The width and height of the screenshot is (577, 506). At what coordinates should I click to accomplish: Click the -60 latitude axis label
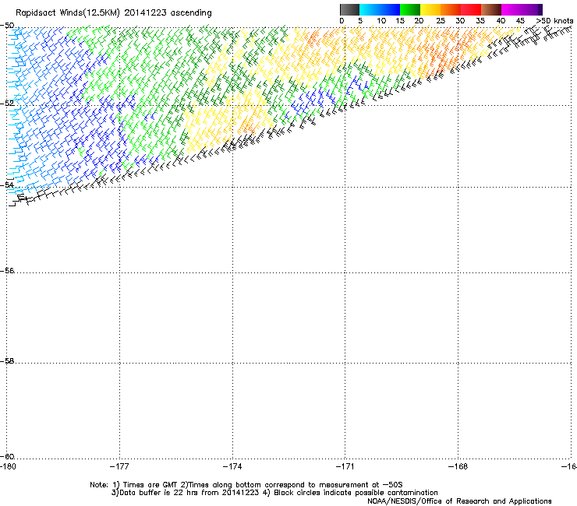pos(7,456)
